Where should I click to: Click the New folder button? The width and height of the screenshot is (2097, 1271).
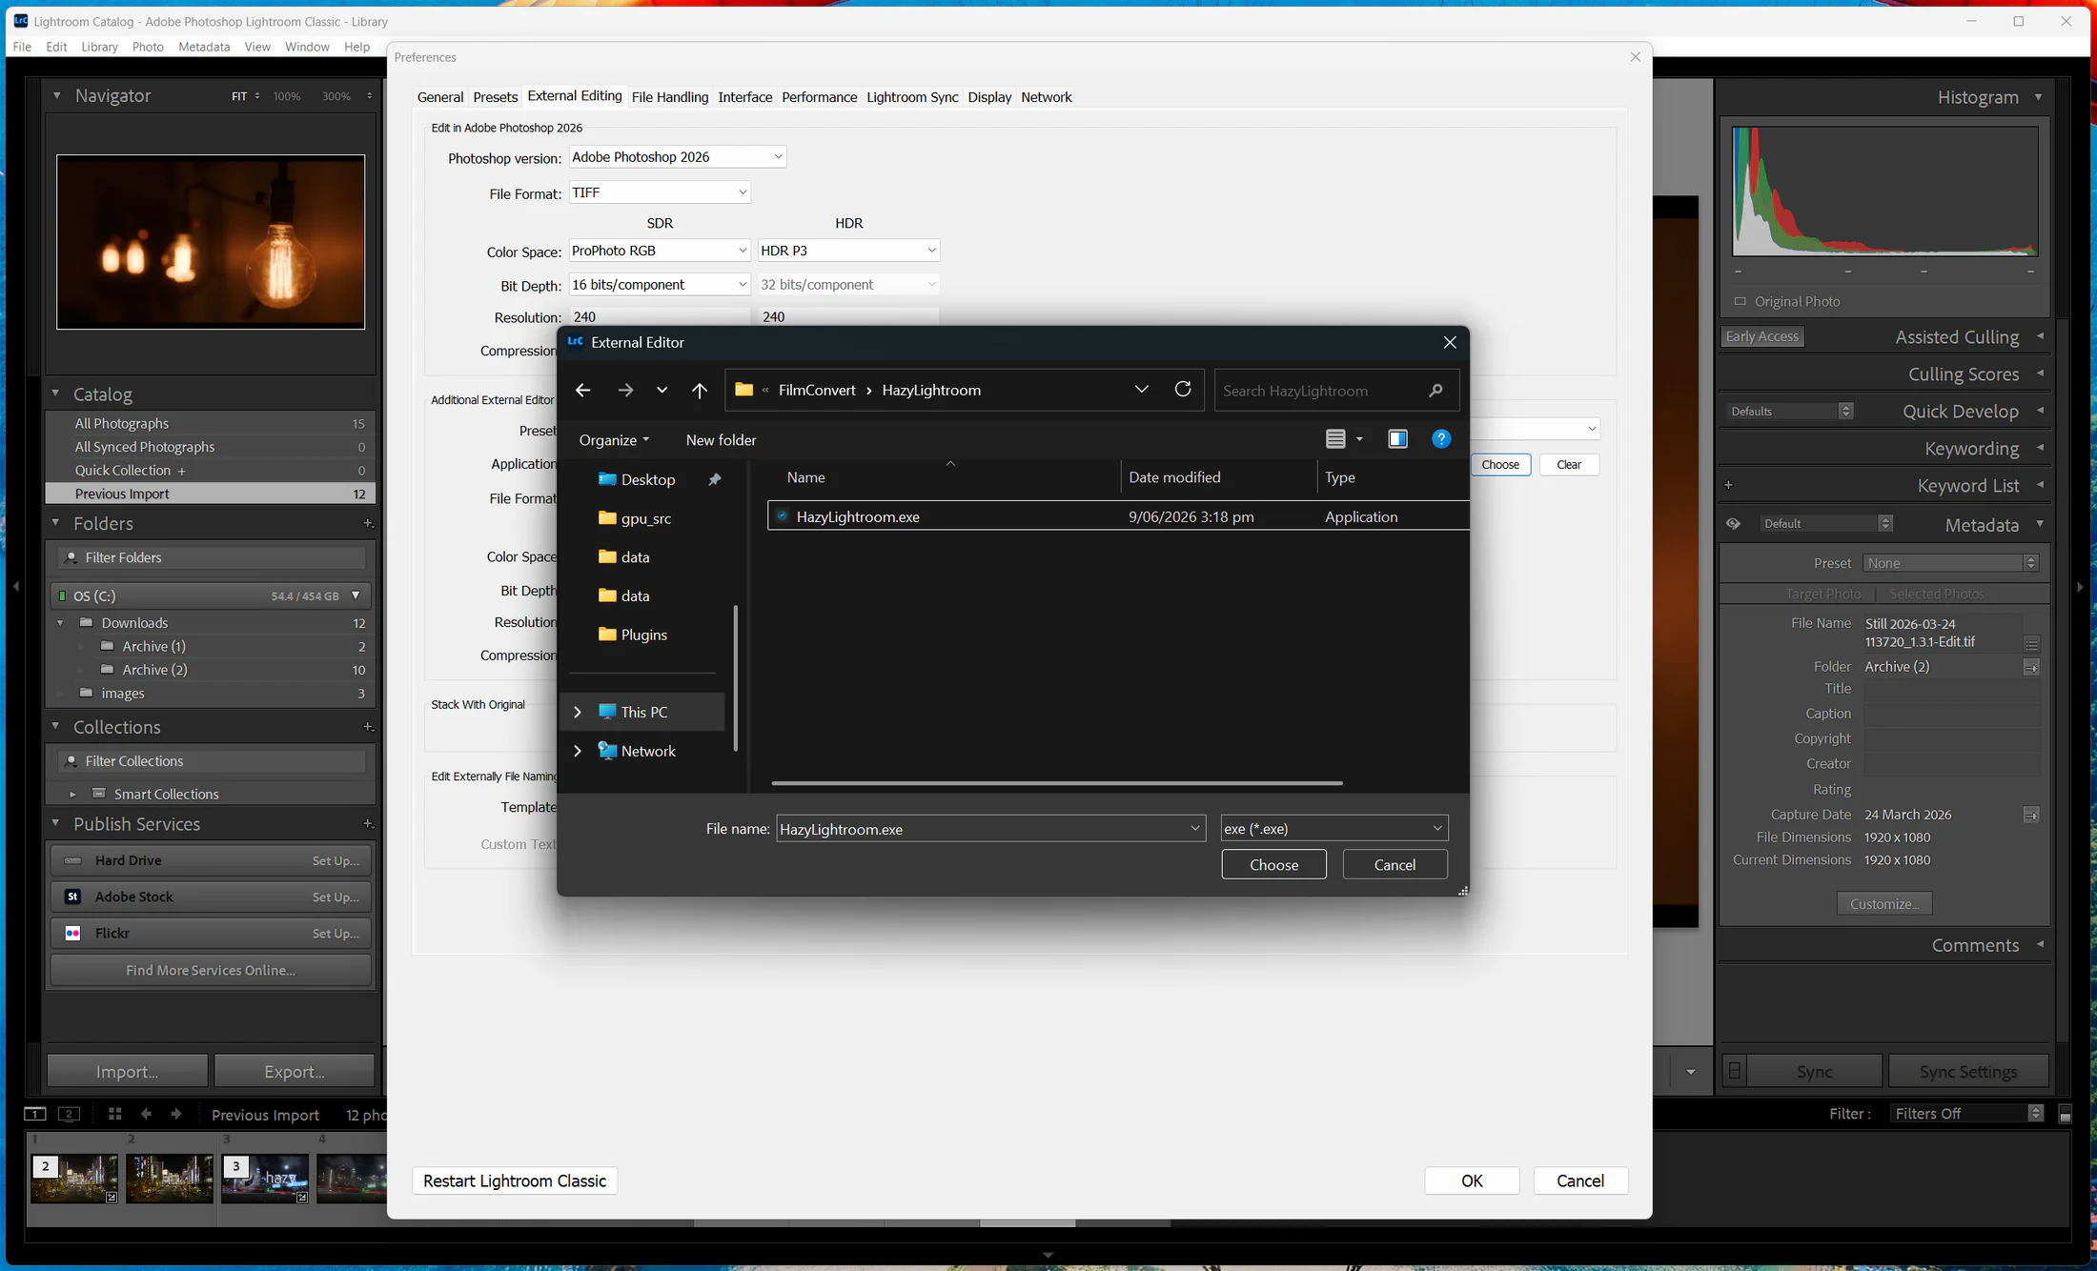(721, 439)
